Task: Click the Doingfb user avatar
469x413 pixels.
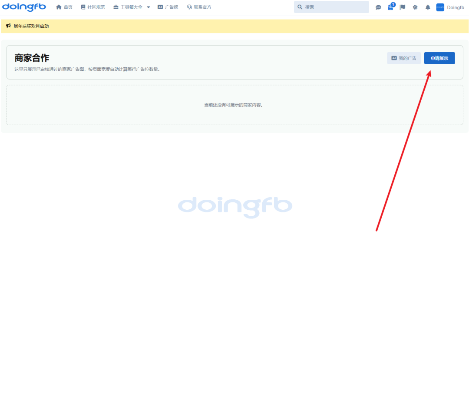Action: click(x=440, y=7)
